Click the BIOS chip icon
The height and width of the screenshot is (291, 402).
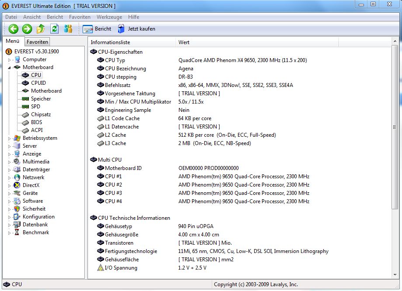(25, 123)
